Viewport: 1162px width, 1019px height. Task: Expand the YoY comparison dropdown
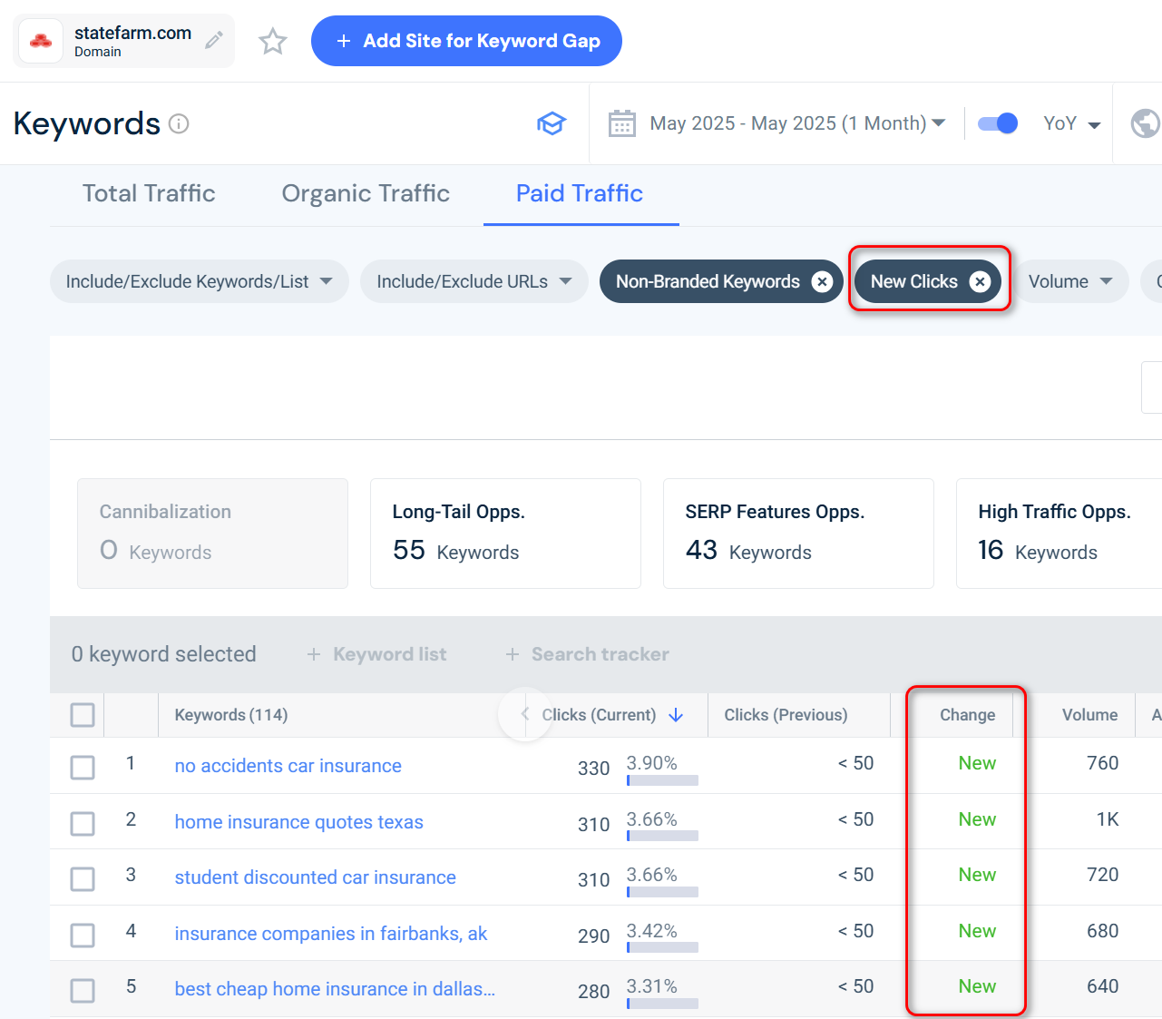coord(1071,123)
